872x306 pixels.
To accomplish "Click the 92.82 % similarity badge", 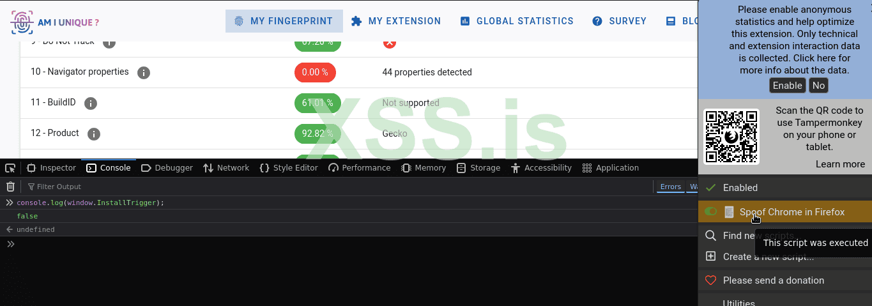I will 317,134.
